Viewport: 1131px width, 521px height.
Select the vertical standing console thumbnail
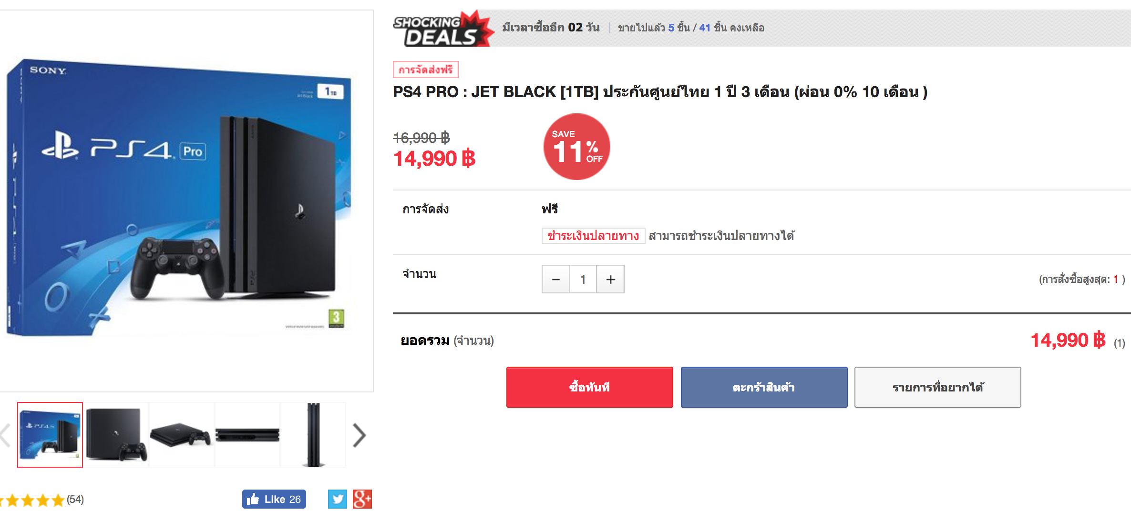click(x=313, y=435)
